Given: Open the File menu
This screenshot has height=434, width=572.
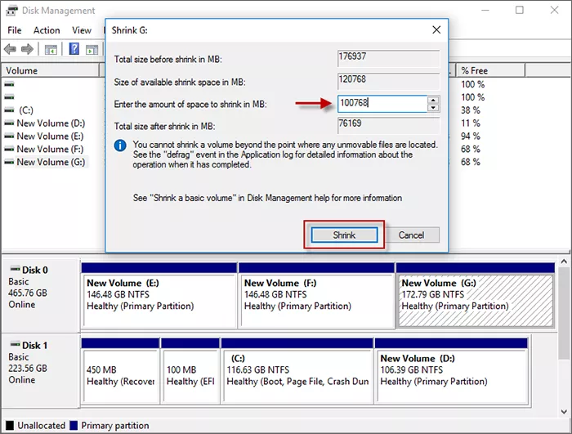Looking at the screenshot, I should [x=14, y=30].
